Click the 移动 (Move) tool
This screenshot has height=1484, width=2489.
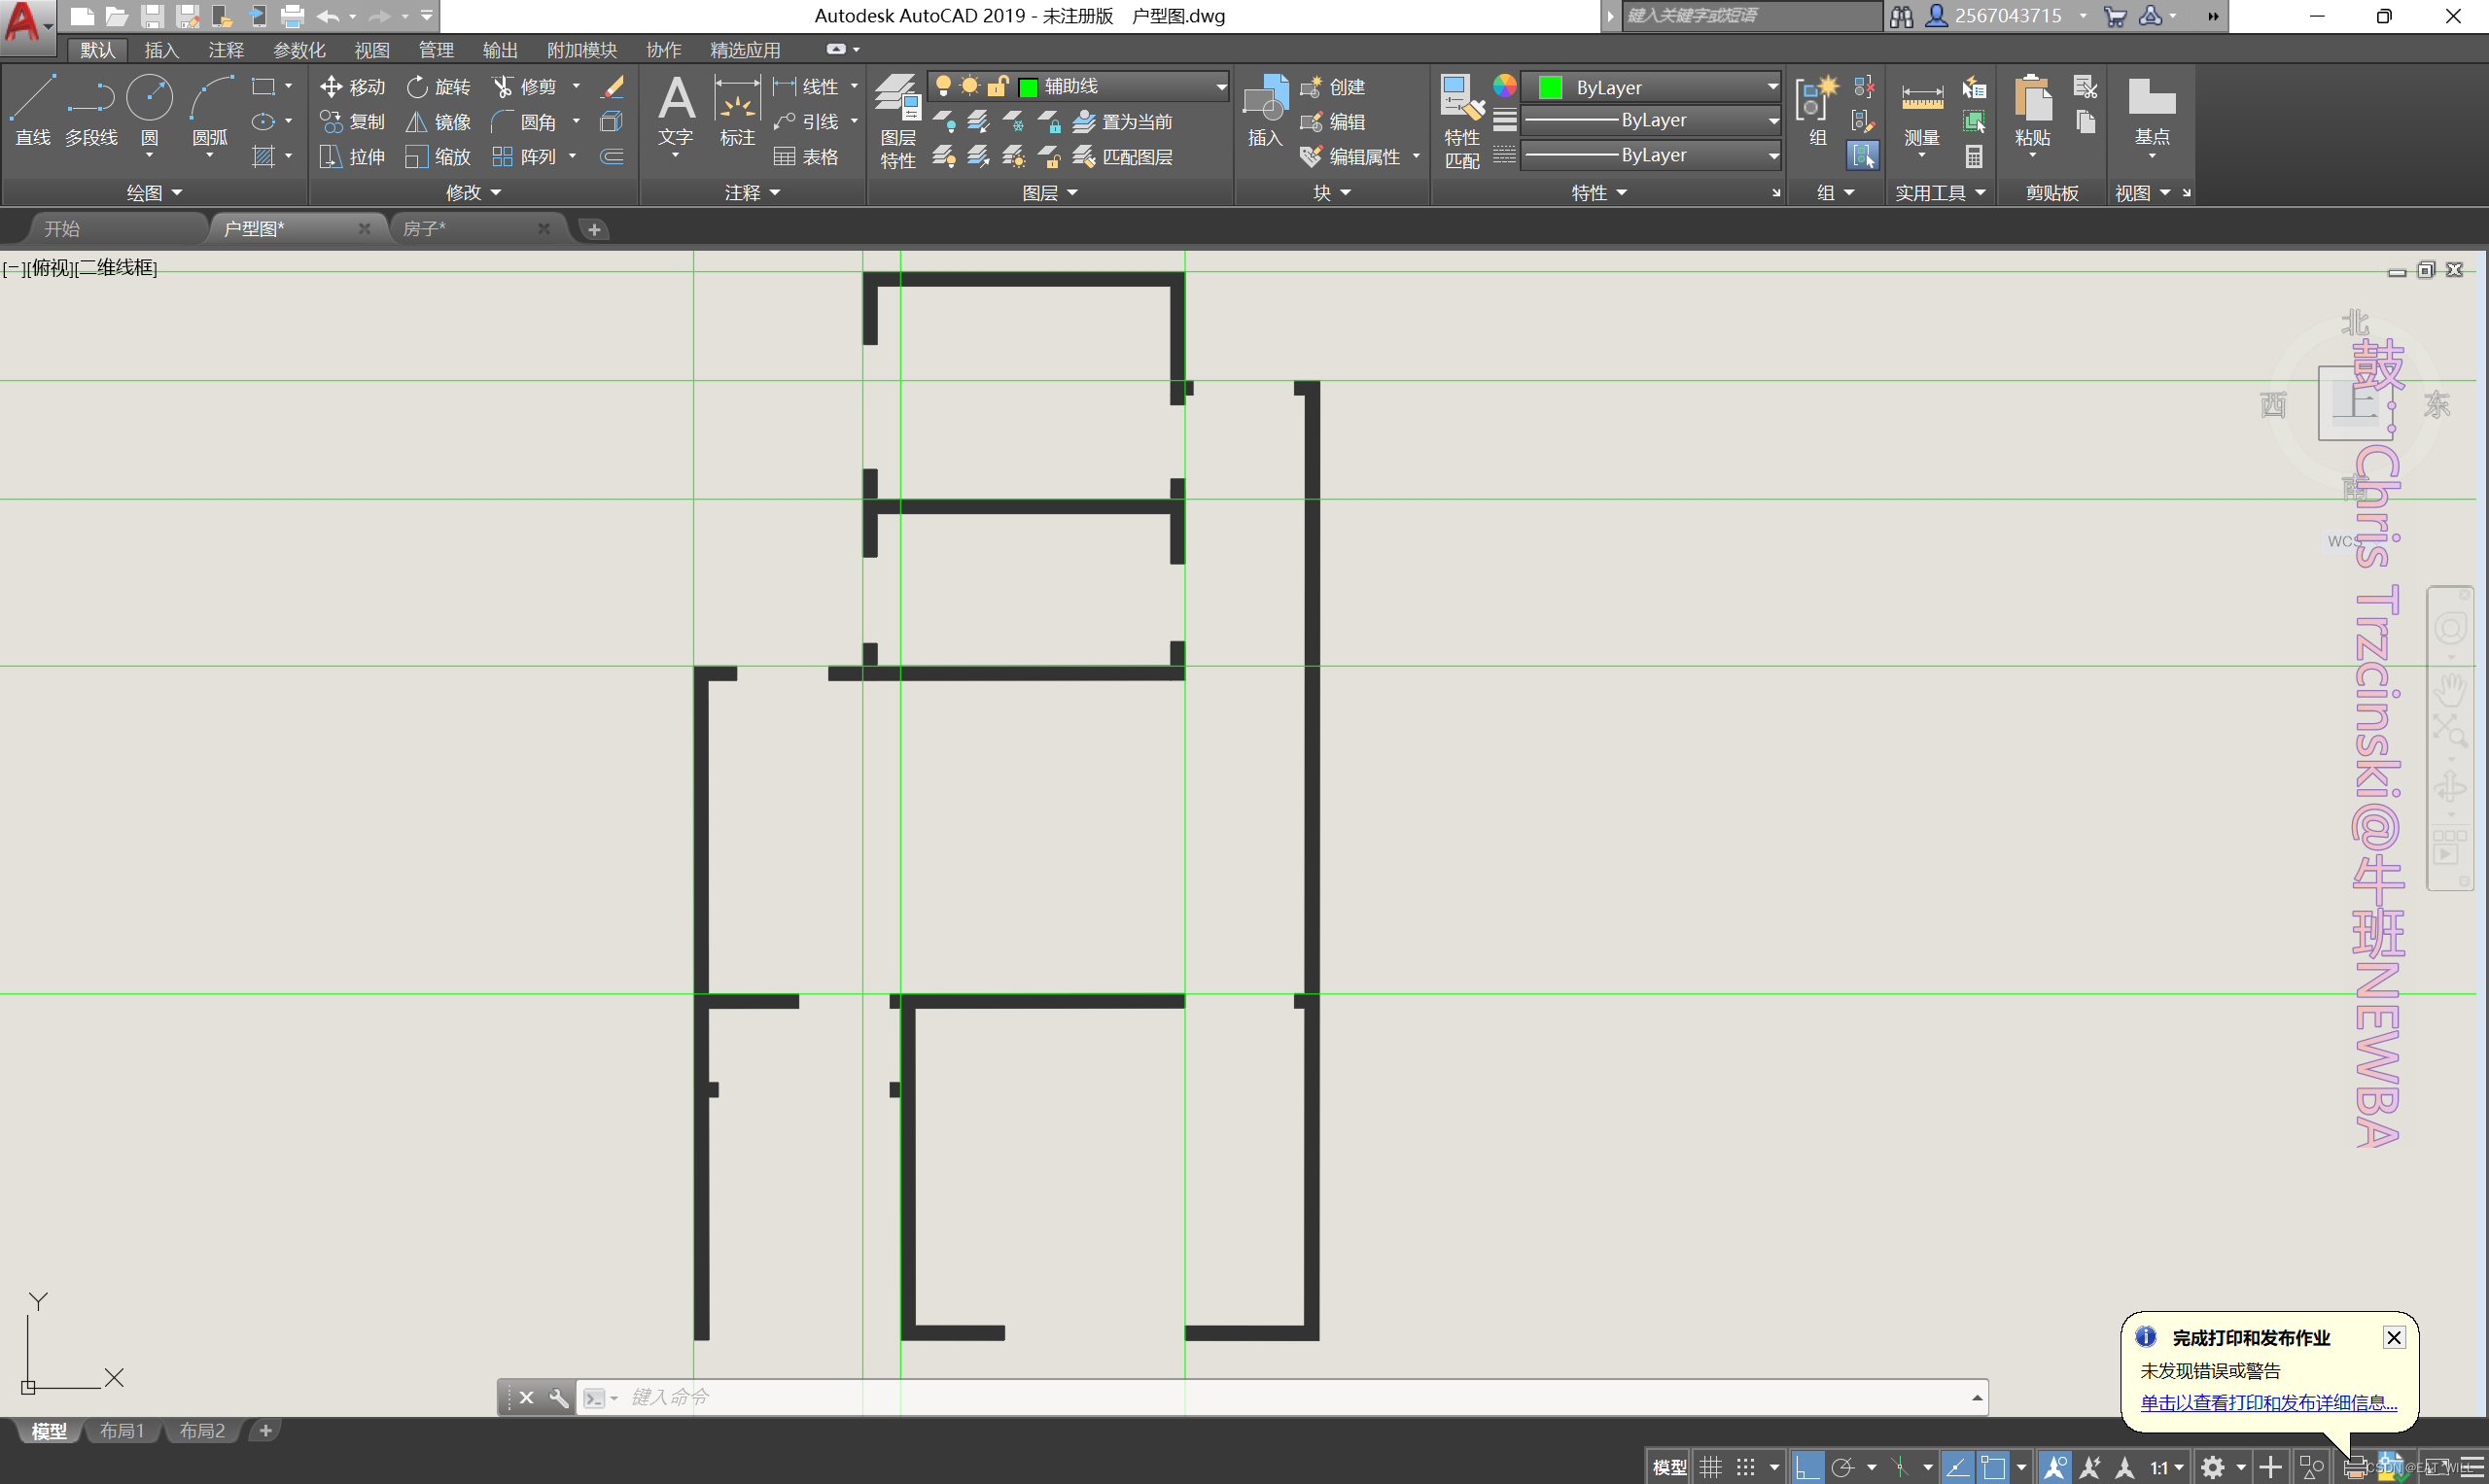pos(352,87)
